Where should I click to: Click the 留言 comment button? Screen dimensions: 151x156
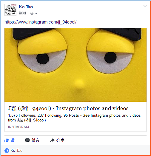[36, 140]
